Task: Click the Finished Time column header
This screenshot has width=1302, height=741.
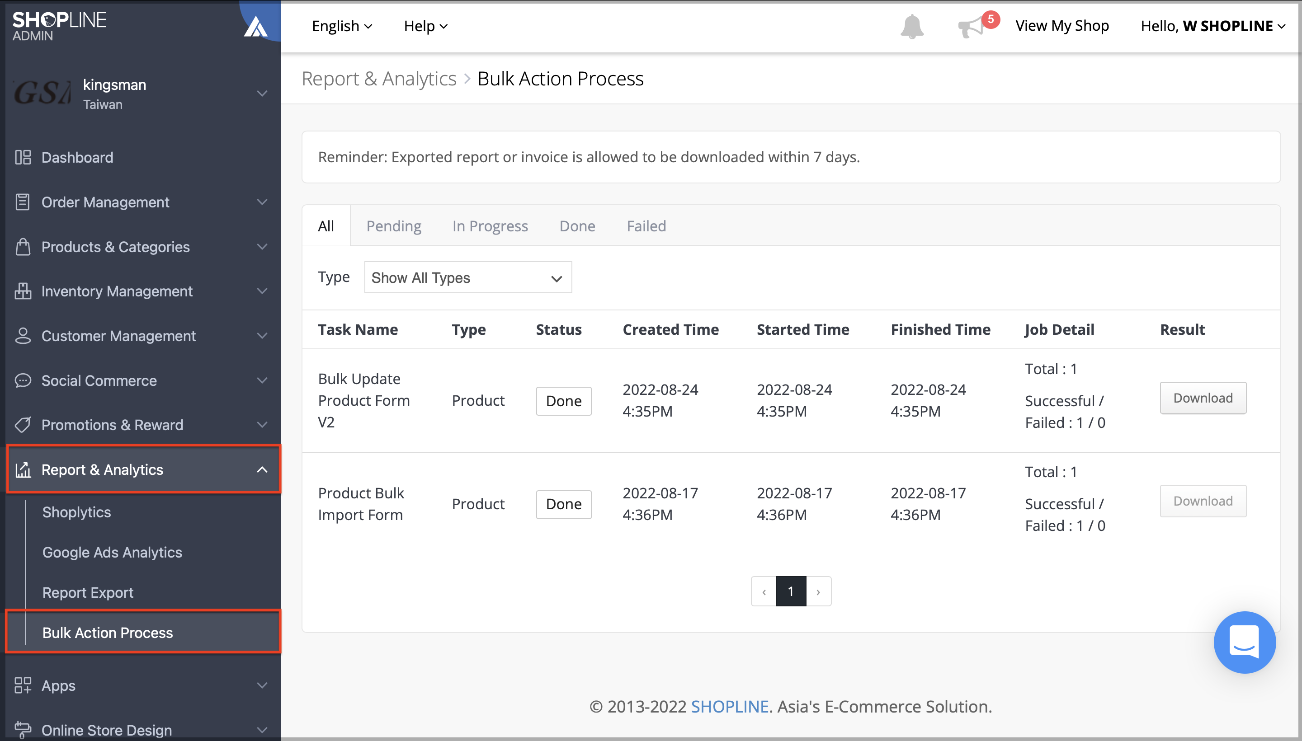Action: click(940, 330)
